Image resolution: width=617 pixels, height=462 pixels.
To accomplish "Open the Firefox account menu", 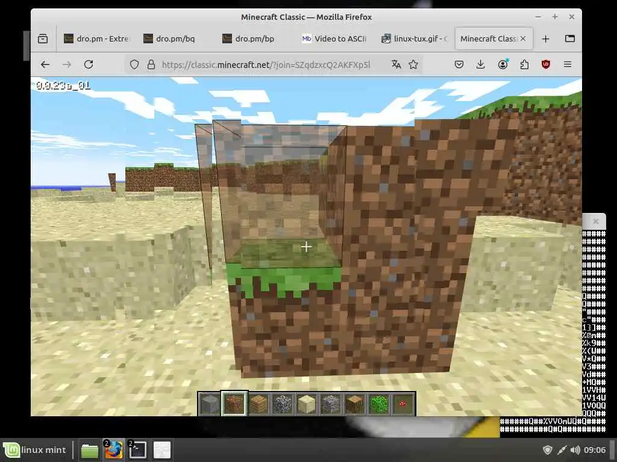I will coord(503,64).
